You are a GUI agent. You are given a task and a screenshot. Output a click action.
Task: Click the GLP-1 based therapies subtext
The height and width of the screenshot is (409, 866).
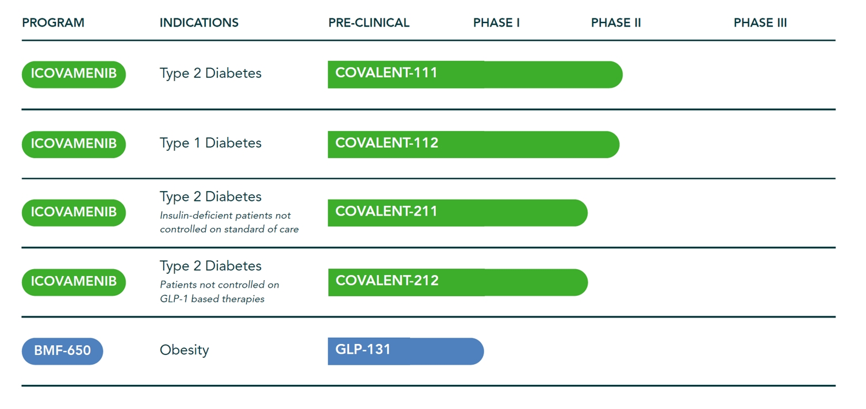pyautogui.click(x=219, y=292)
